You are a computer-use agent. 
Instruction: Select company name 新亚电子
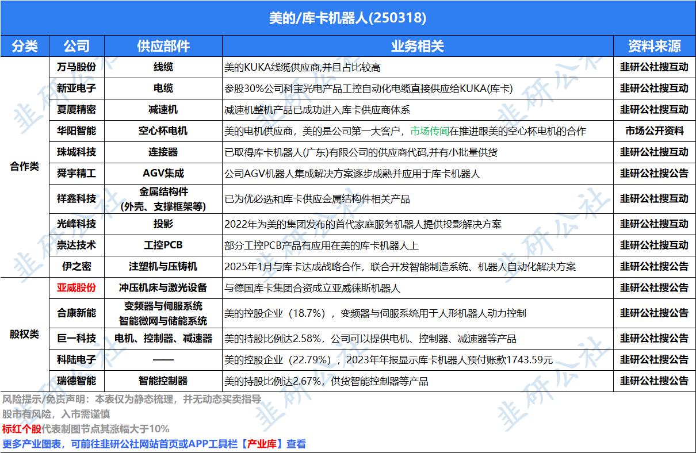coord(77,89)
